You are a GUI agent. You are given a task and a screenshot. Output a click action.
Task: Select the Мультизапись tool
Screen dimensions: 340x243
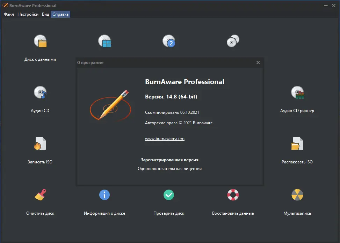coord(297,195)
